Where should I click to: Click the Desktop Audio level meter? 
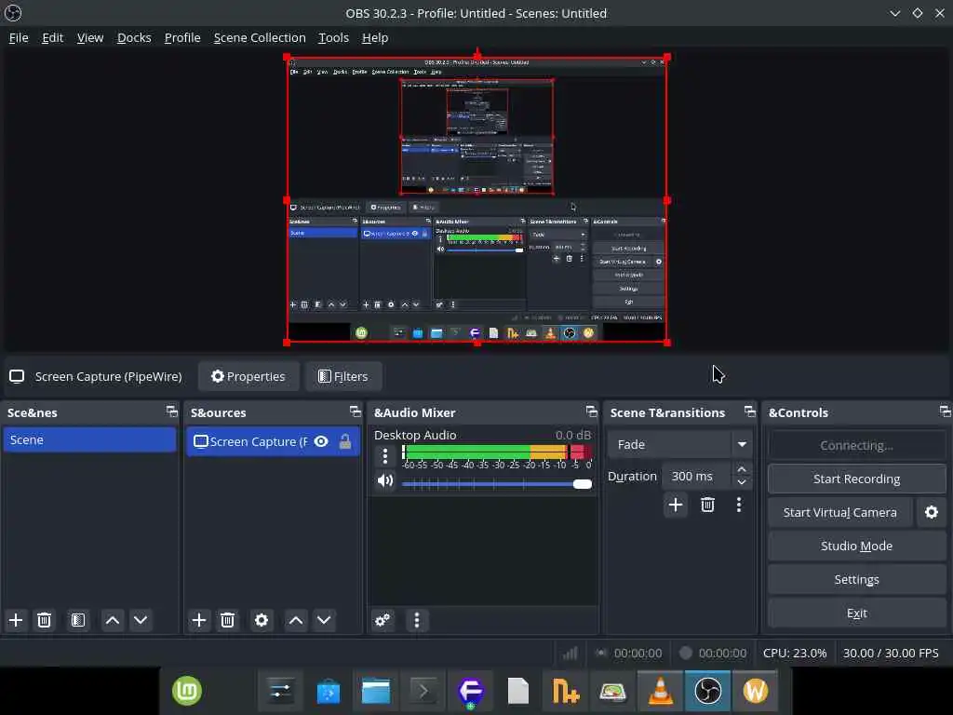[497, 452]
